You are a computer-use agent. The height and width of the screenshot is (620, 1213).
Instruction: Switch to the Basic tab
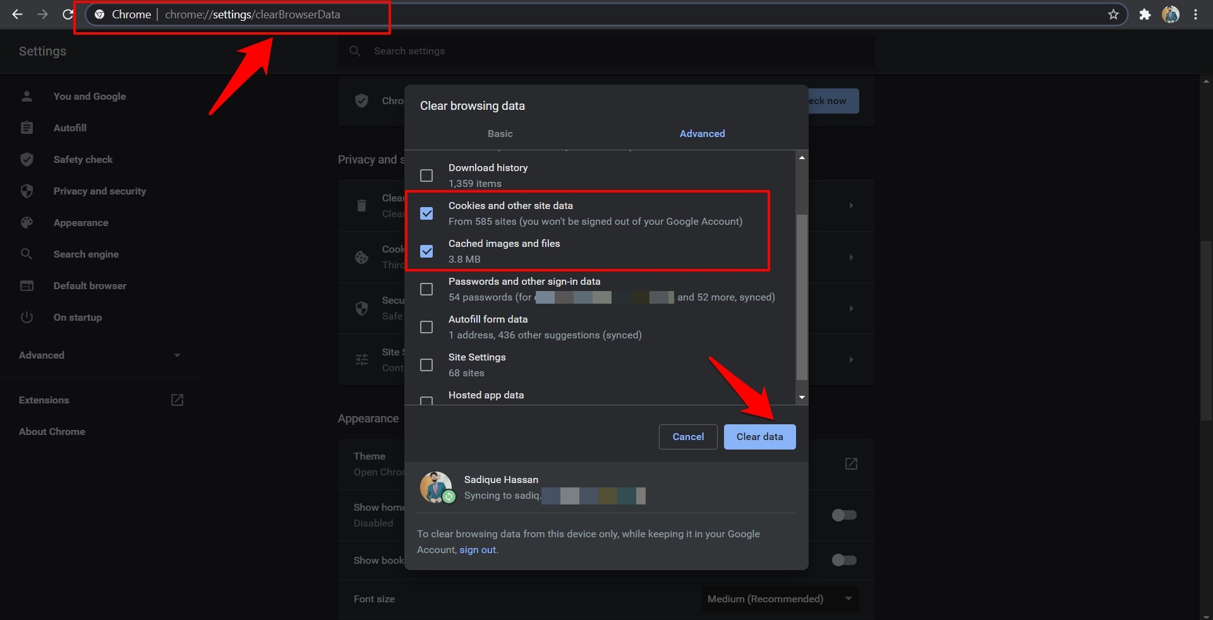click(500, 134)
